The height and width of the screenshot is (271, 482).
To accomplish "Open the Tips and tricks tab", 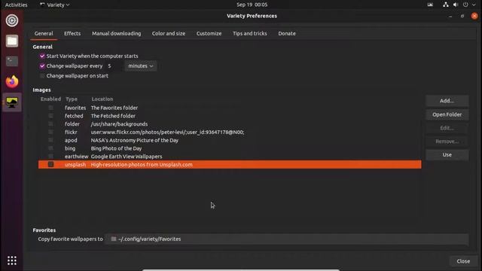I will pyautogui.click(x=249, y=33).
